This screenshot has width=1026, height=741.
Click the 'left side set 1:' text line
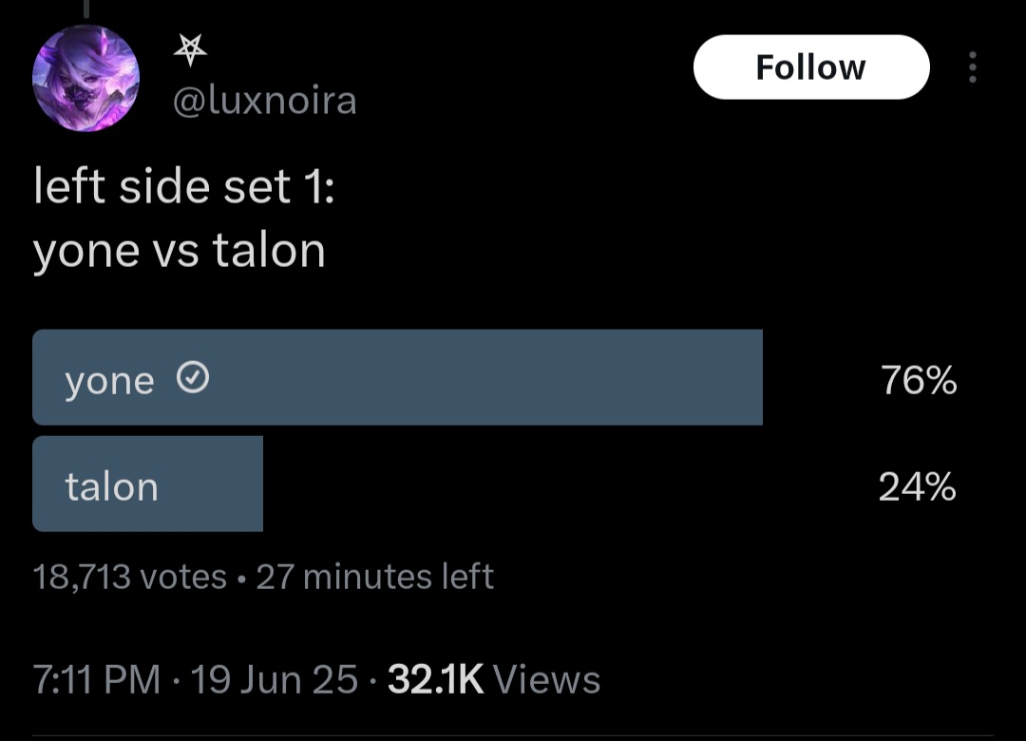coord(184,187)
